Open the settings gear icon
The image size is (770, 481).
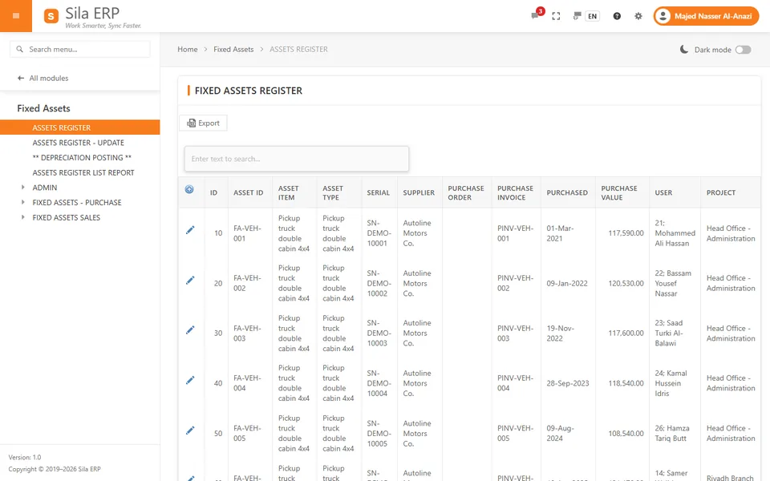point(638,16)
